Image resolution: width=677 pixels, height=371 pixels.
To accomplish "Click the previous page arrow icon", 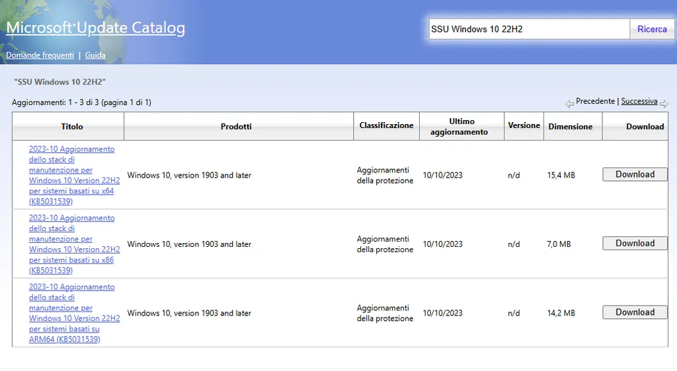I will 569,104.
